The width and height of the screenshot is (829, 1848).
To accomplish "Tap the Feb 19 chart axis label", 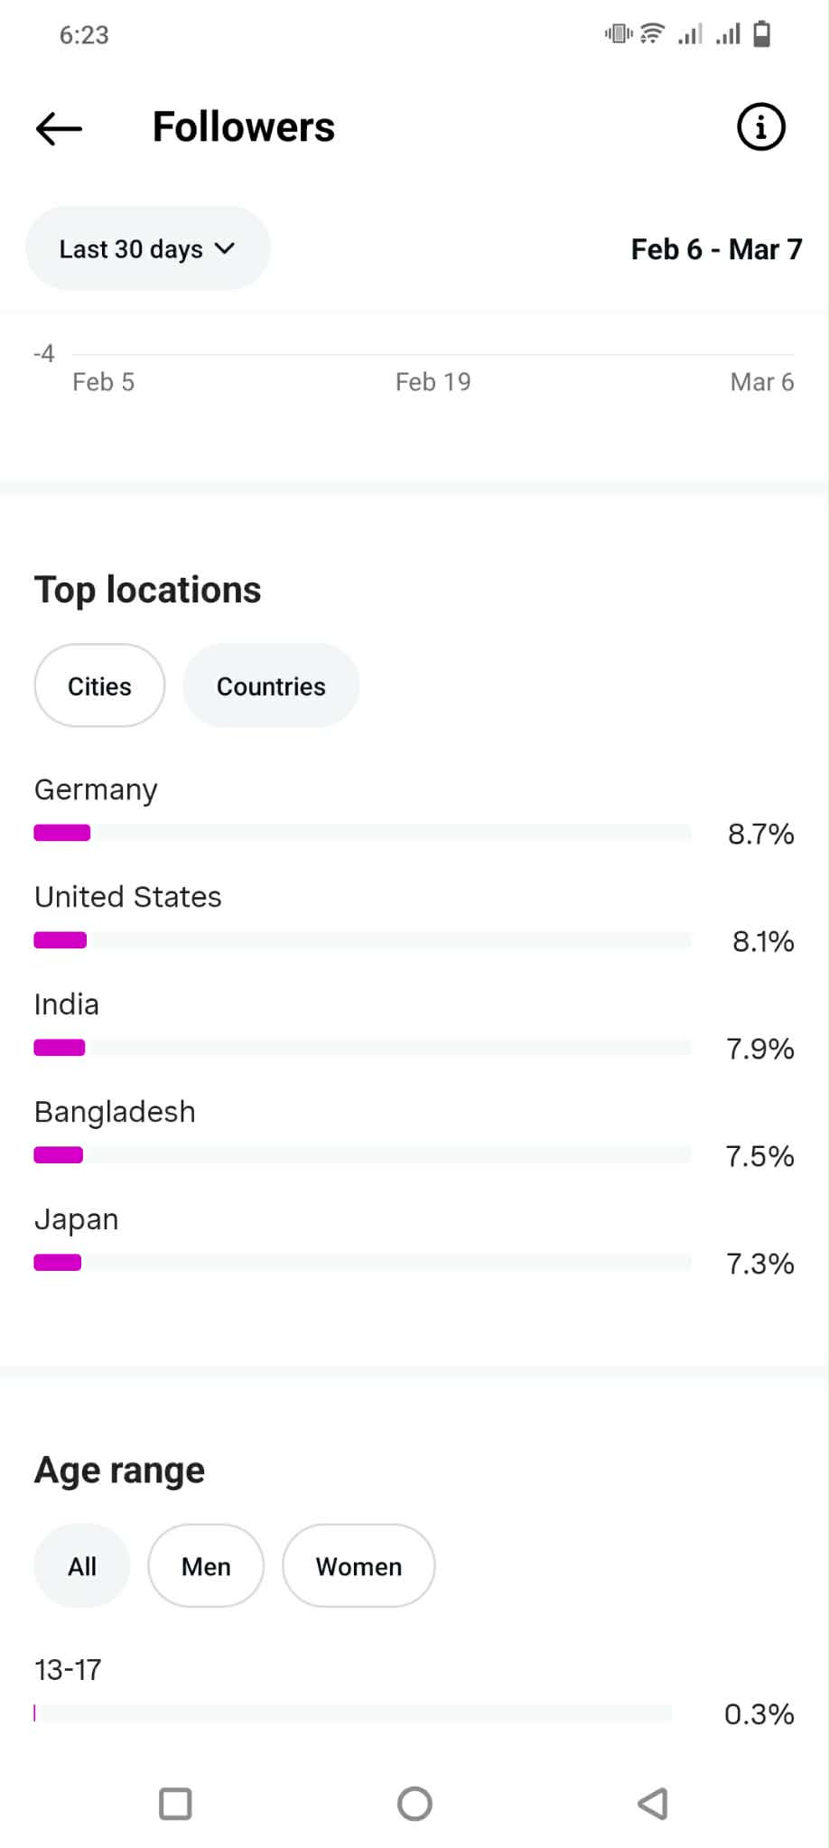I will coord(433,382).
